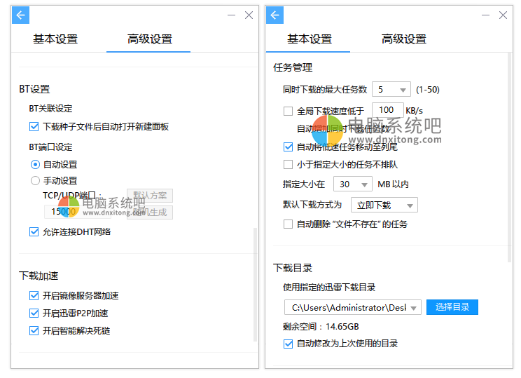Open the maximum simultaneous tasks dropdown

point(391,90)
